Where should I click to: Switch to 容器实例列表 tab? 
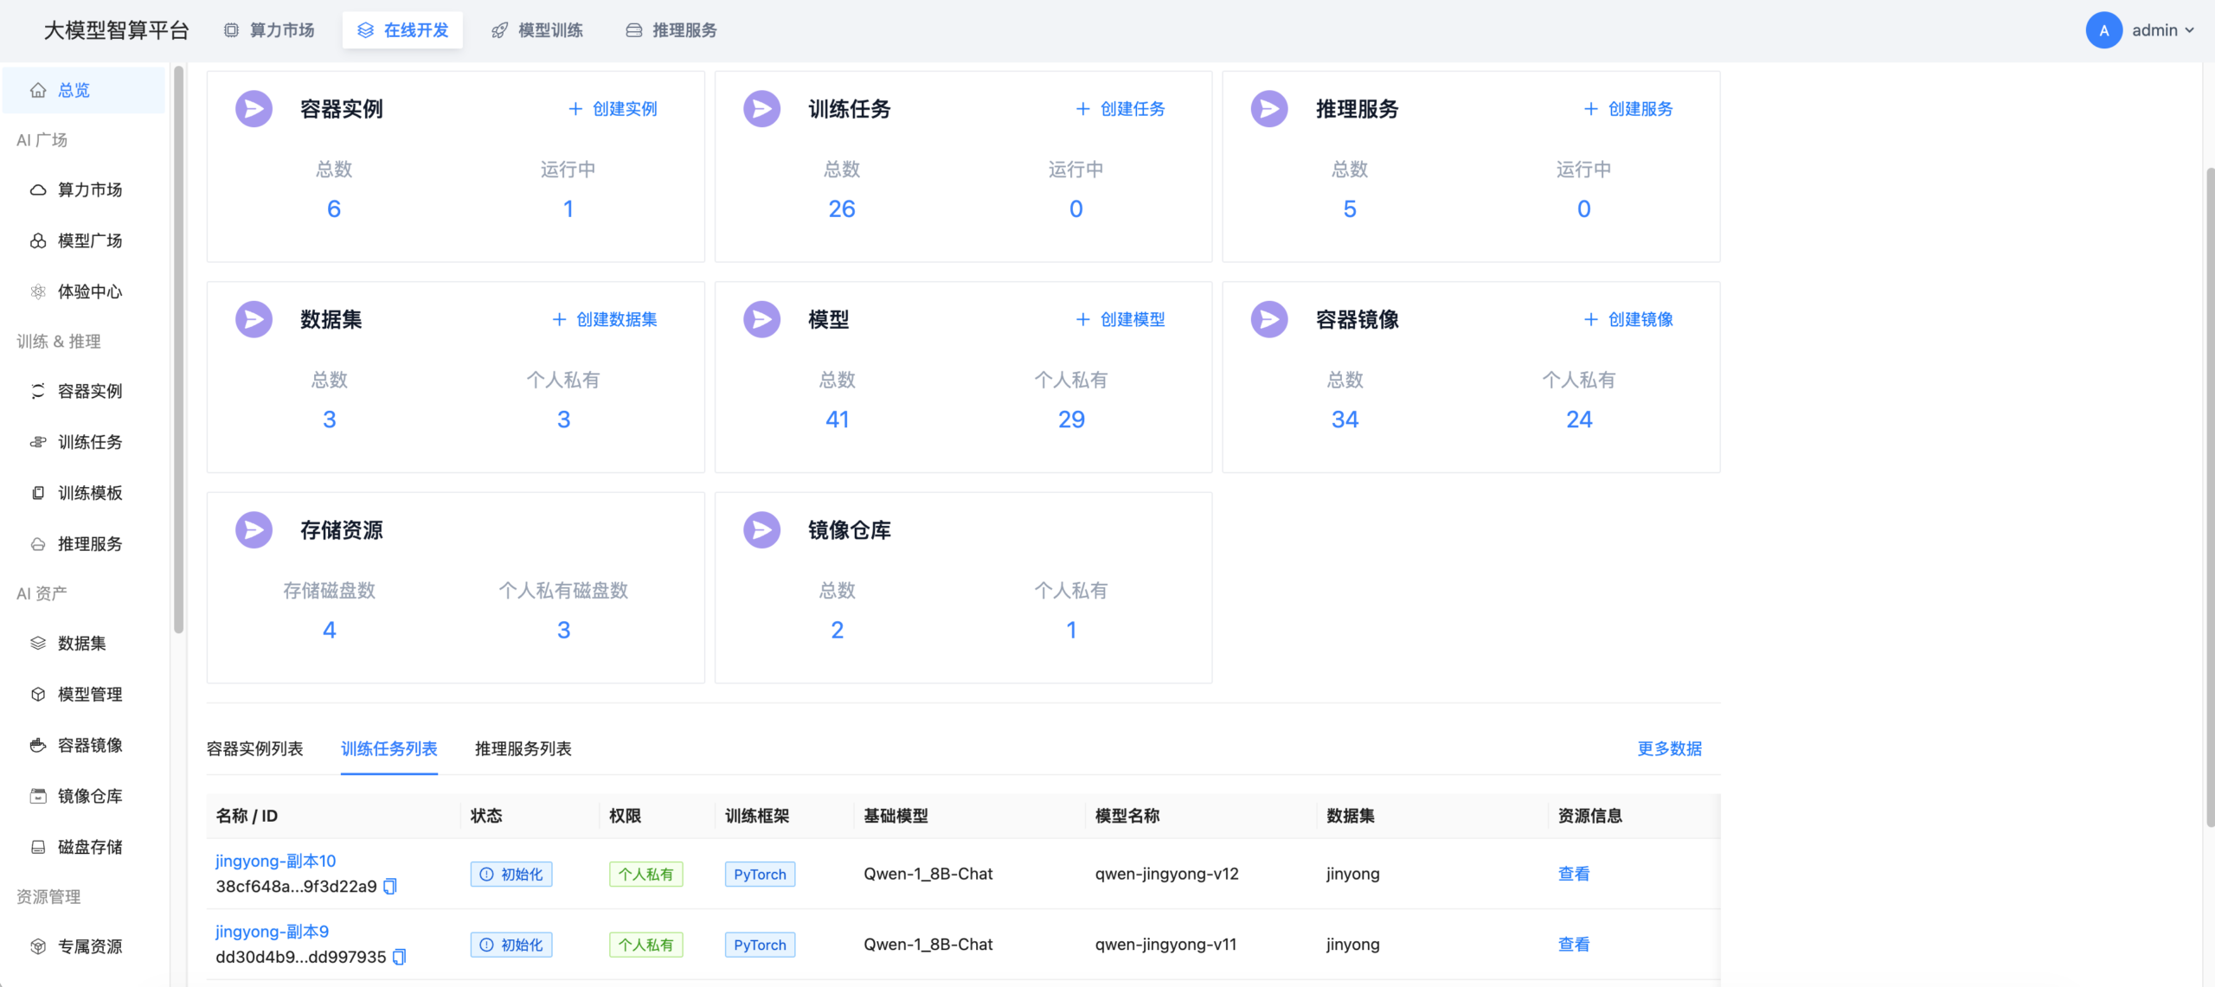[x=254, y=749]
